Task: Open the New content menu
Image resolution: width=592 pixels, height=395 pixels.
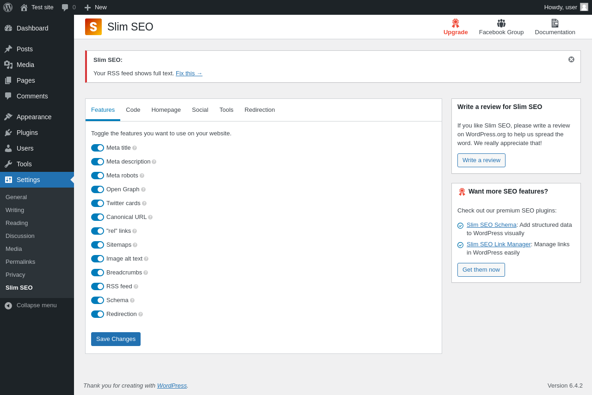Action: pos(96,7)
